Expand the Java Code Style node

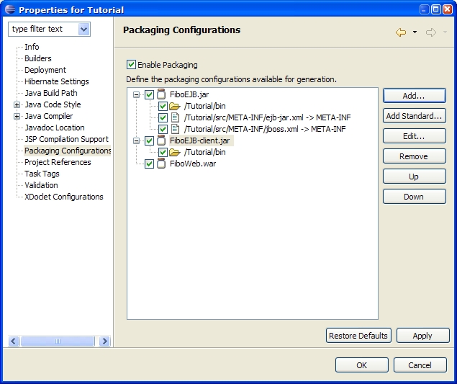[x=17, y=104]
